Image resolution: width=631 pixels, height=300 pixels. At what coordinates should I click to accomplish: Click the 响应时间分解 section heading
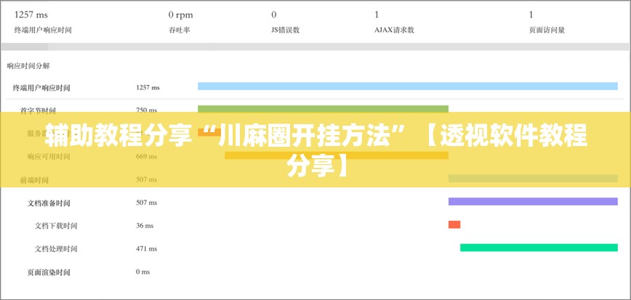(x=28, y=66)
